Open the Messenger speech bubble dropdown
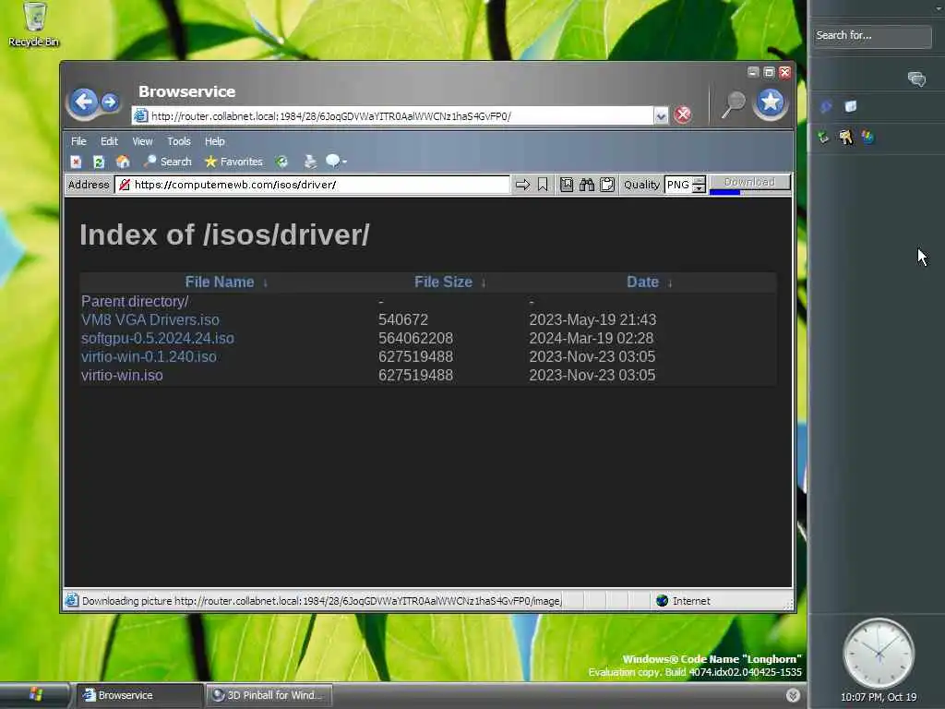Image resolution: width=945 pixels, height=709 pixels. tap(336, 162)
